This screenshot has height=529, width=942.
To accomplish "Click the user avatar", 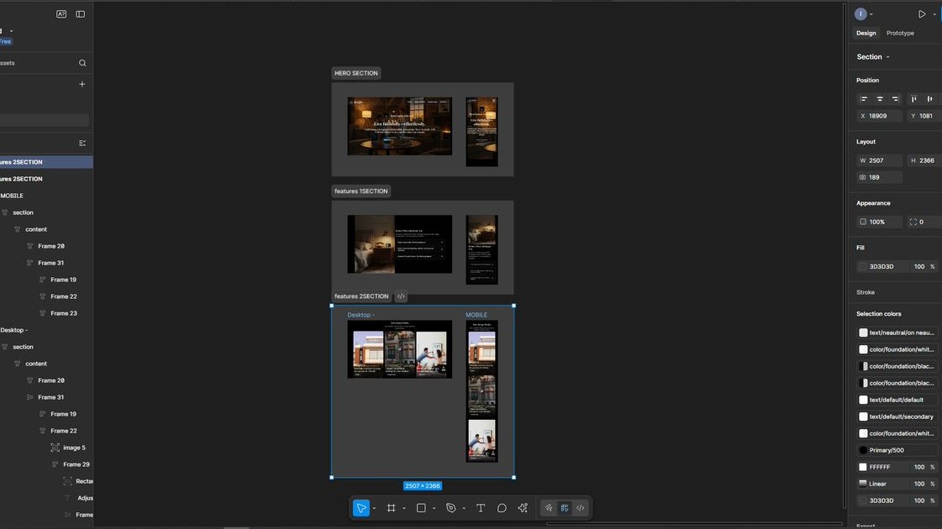I will click(860, 13).
